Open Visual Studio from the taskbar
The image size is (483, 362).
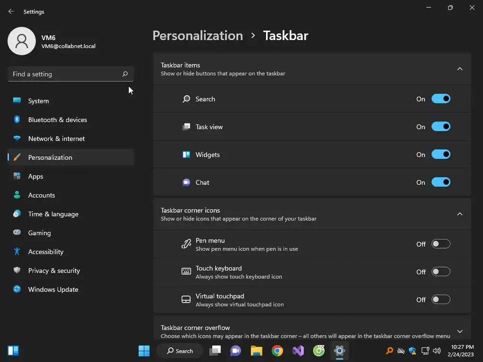coord(298,351)
